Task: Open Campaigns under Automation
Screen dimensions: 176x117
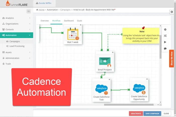Action: click(15, 41)
